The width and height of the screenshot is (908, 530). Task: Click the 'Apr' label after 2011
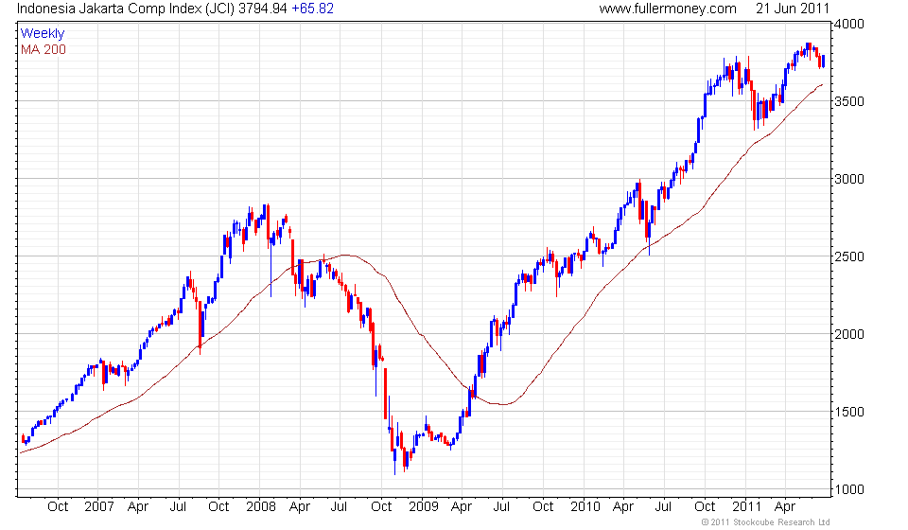tap(785, 507)
